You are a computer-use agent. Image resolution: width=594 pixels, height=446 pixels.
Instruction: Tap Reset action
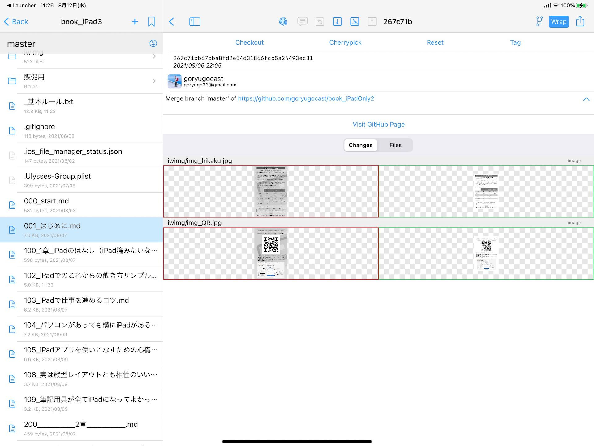(x=435, y=42)
